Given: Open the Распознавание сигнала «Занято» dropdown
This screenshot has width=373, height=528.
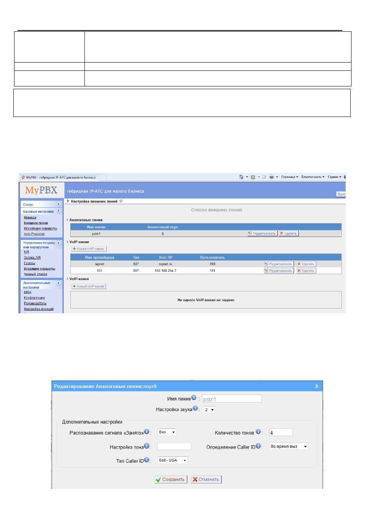Looking at the screenshot, I should point(167,432).
